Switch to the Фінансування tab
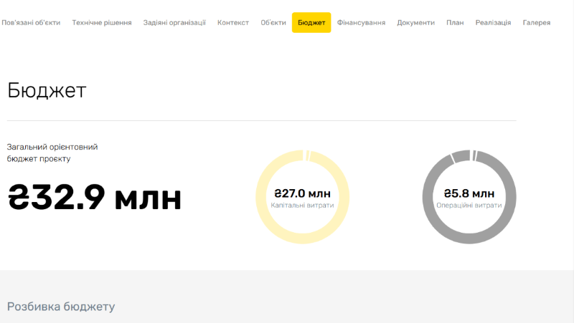This screenshot has height=323, width=574. pos(361,23)
